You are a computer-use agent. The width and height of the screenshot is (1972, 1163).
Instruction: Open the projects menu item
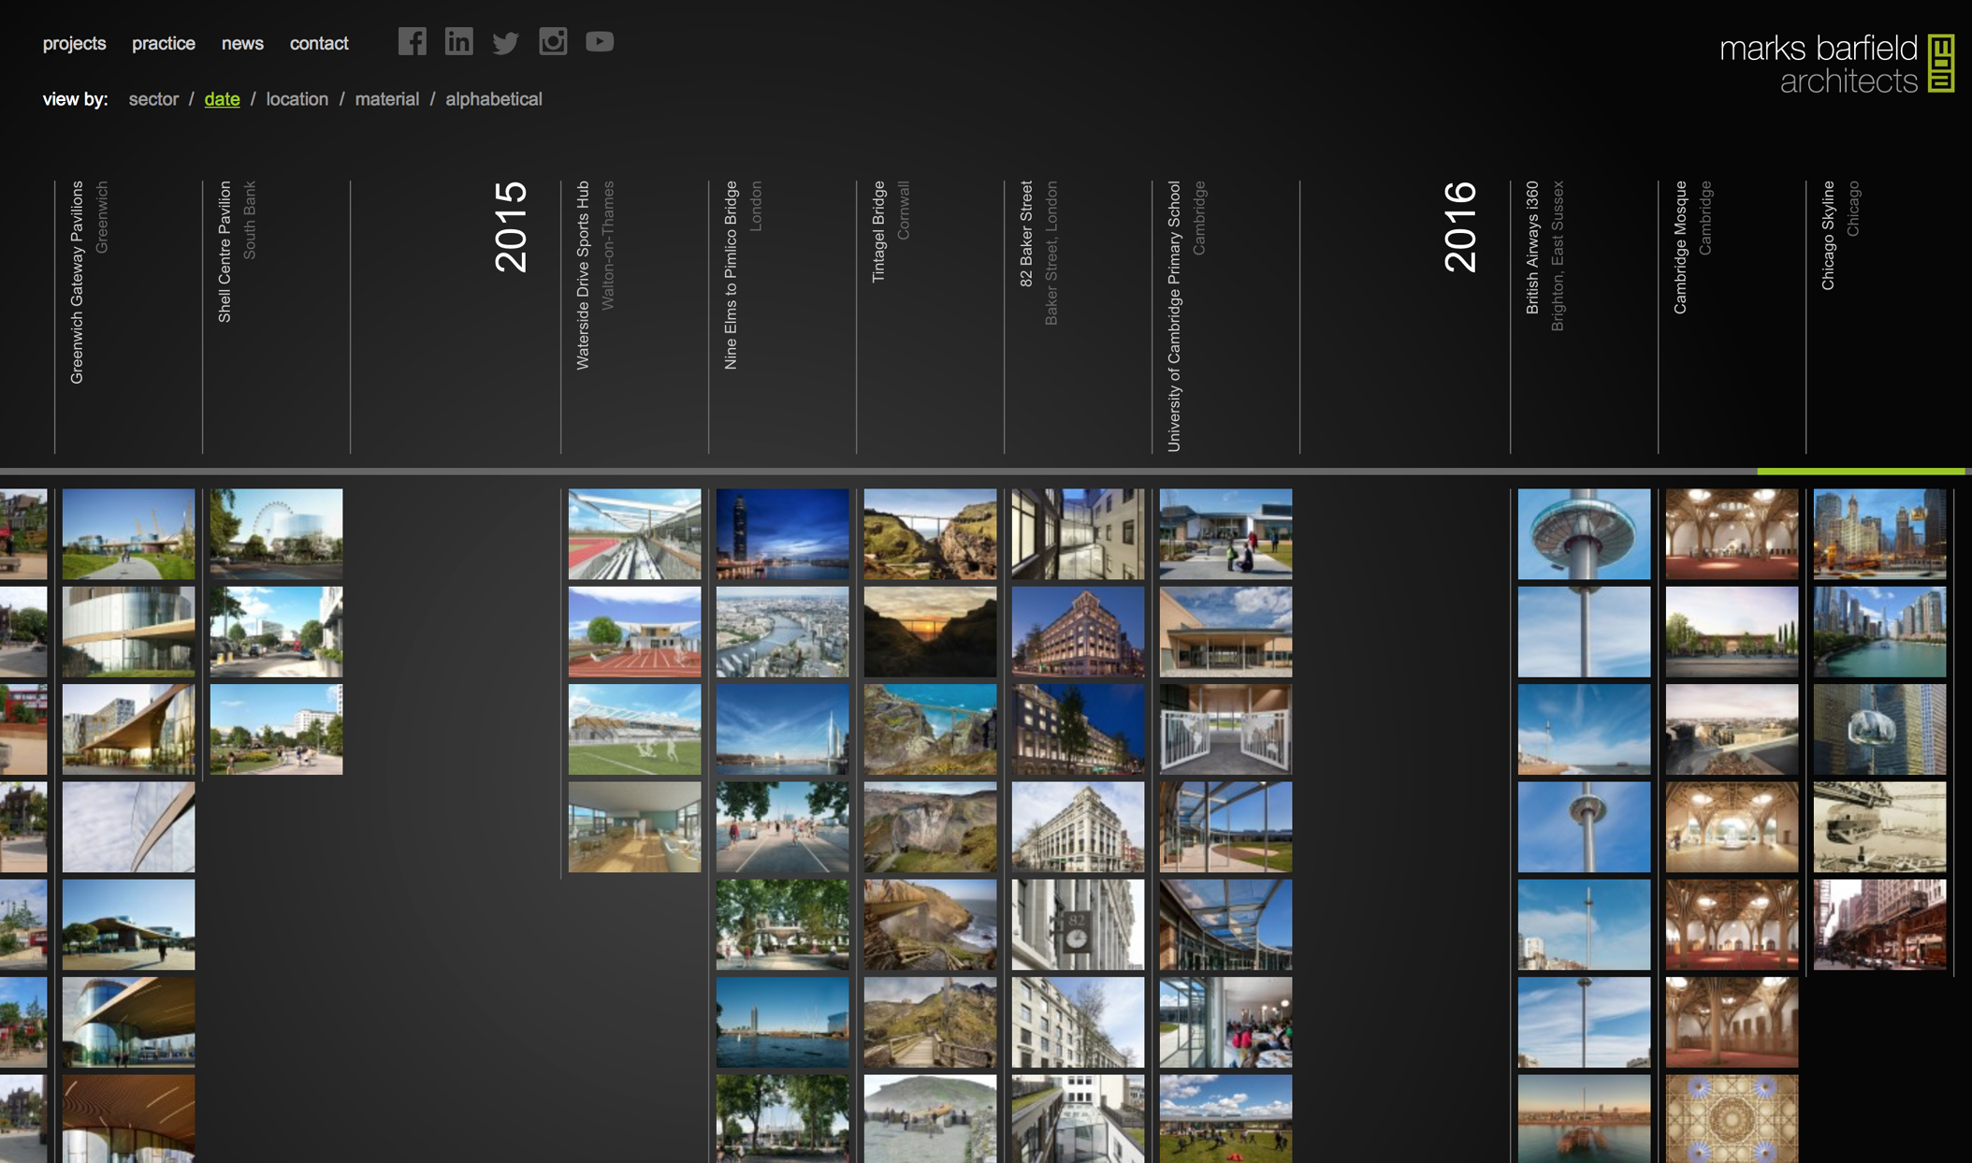[74, 44]
